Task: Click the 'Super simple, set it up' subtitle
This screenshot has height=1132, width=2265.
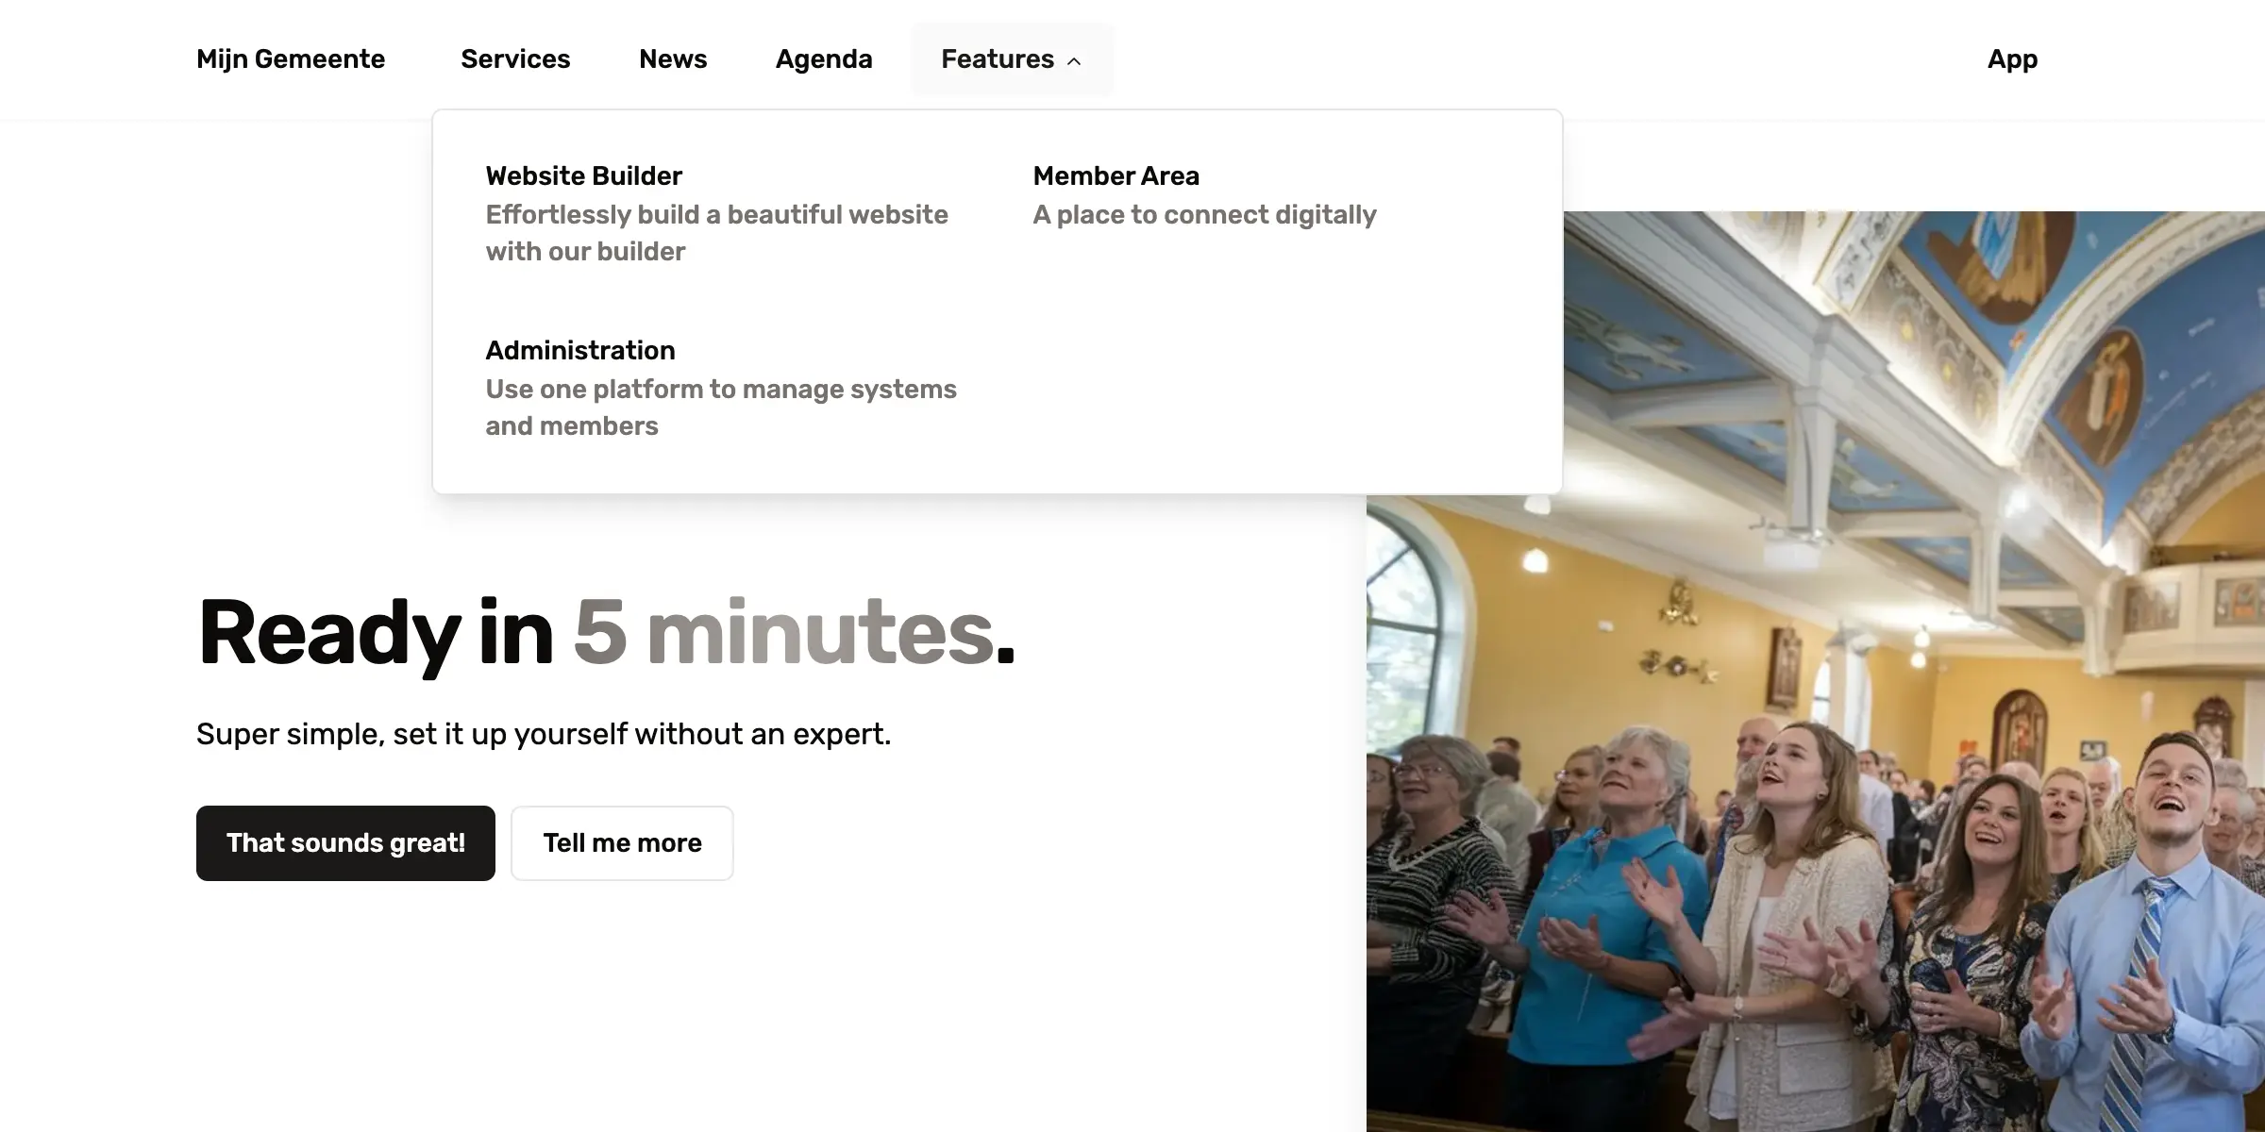Action: tap(543, 734)
